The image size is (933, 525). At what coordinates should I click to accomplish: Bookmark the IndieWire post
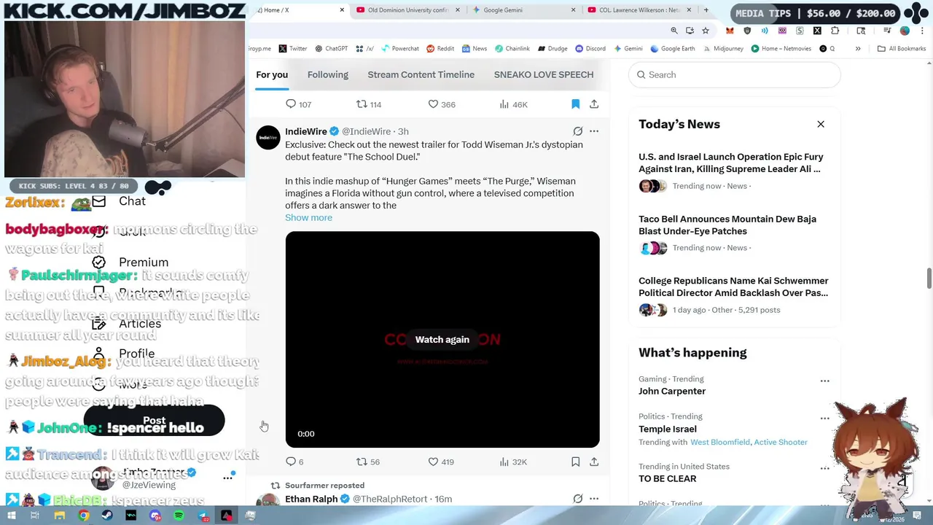pos(575,462)
